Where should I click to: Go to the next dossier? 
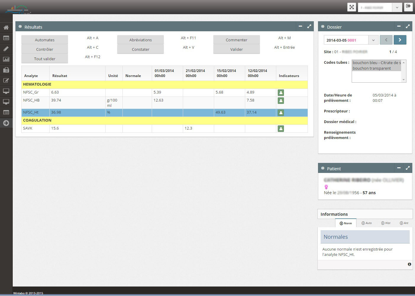(x=400, y=40)
